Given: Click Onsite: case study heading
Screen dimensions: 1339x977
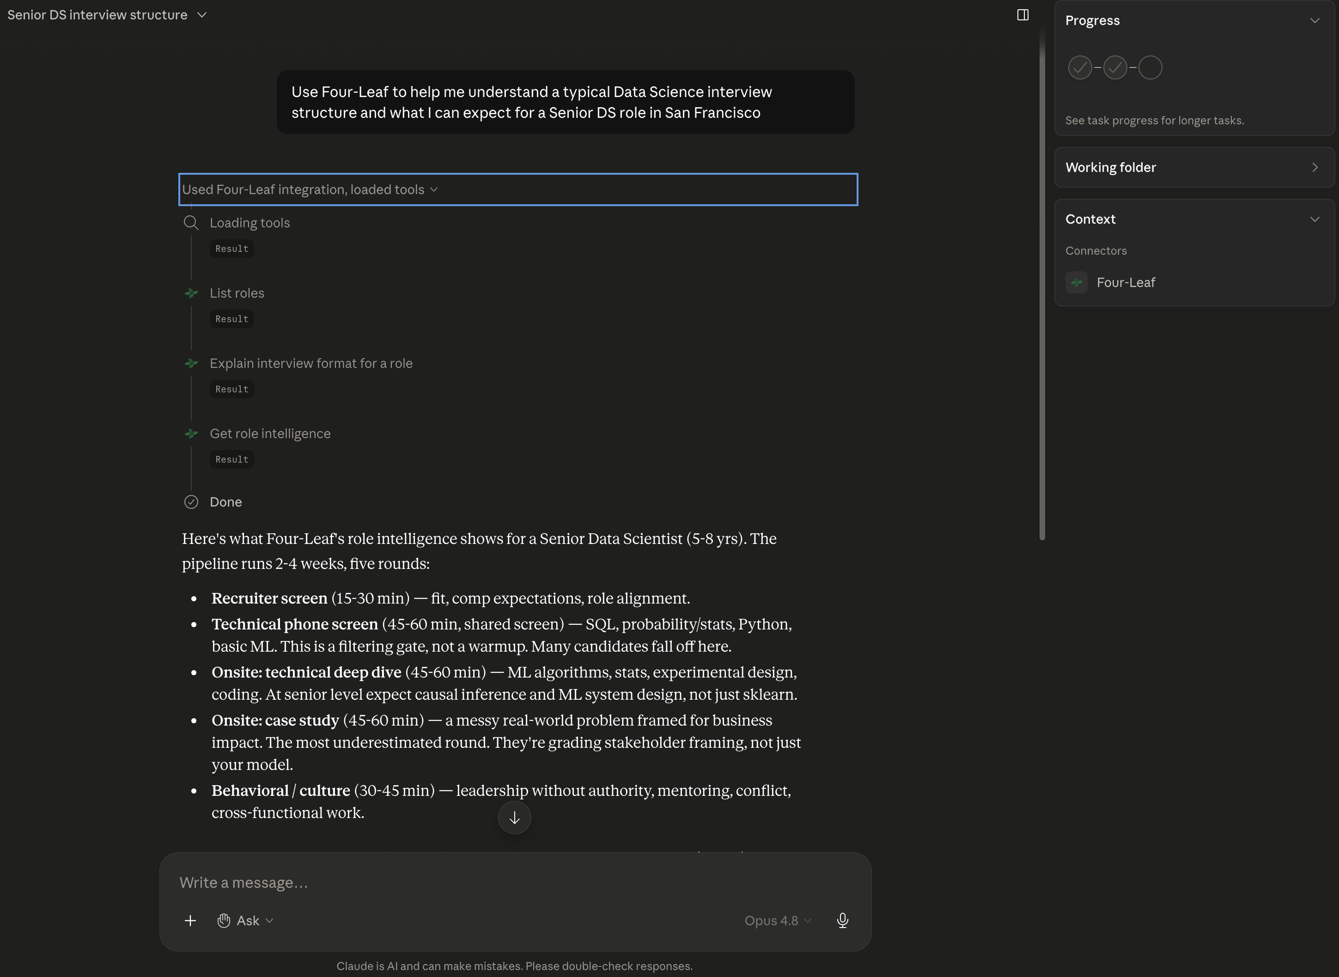Looking at the screenshot, I should [275, 721].
